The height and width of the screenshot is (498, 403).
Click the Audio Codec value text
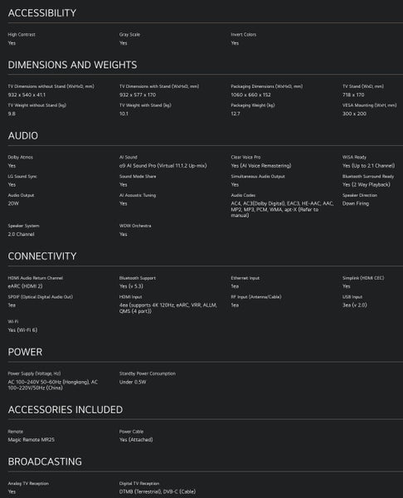282,209
